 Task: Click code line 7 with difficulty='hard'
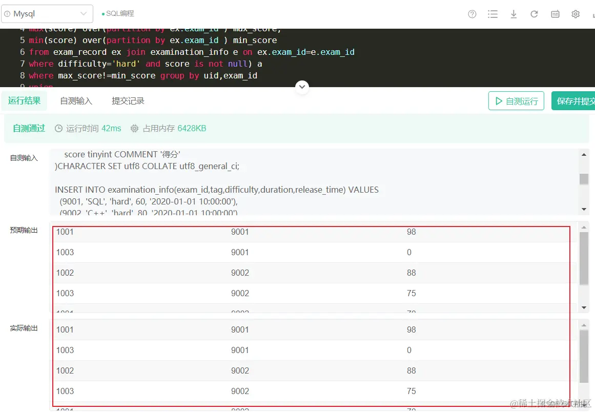click(x=146, y=64)
